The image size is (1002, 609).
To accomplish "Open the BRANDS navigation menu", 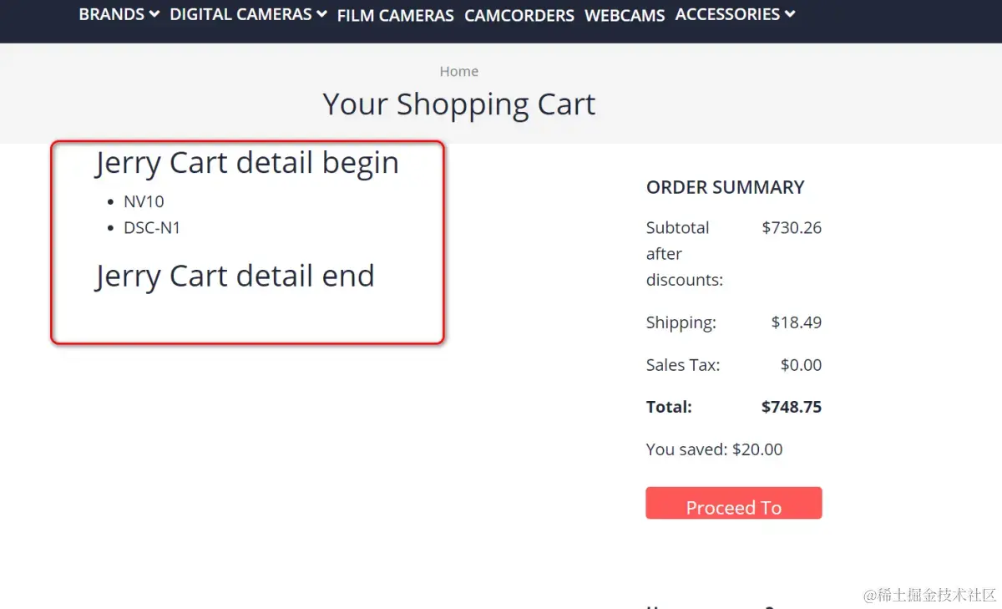I will (x=119, y=14).
